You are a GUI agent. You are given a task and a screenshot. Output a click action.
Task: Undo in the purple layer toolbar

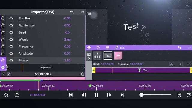tap(179, 48)
